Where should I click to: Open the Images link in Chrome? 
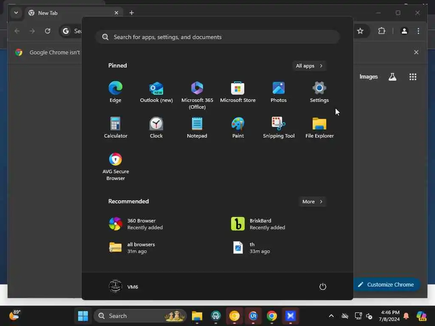368,77
